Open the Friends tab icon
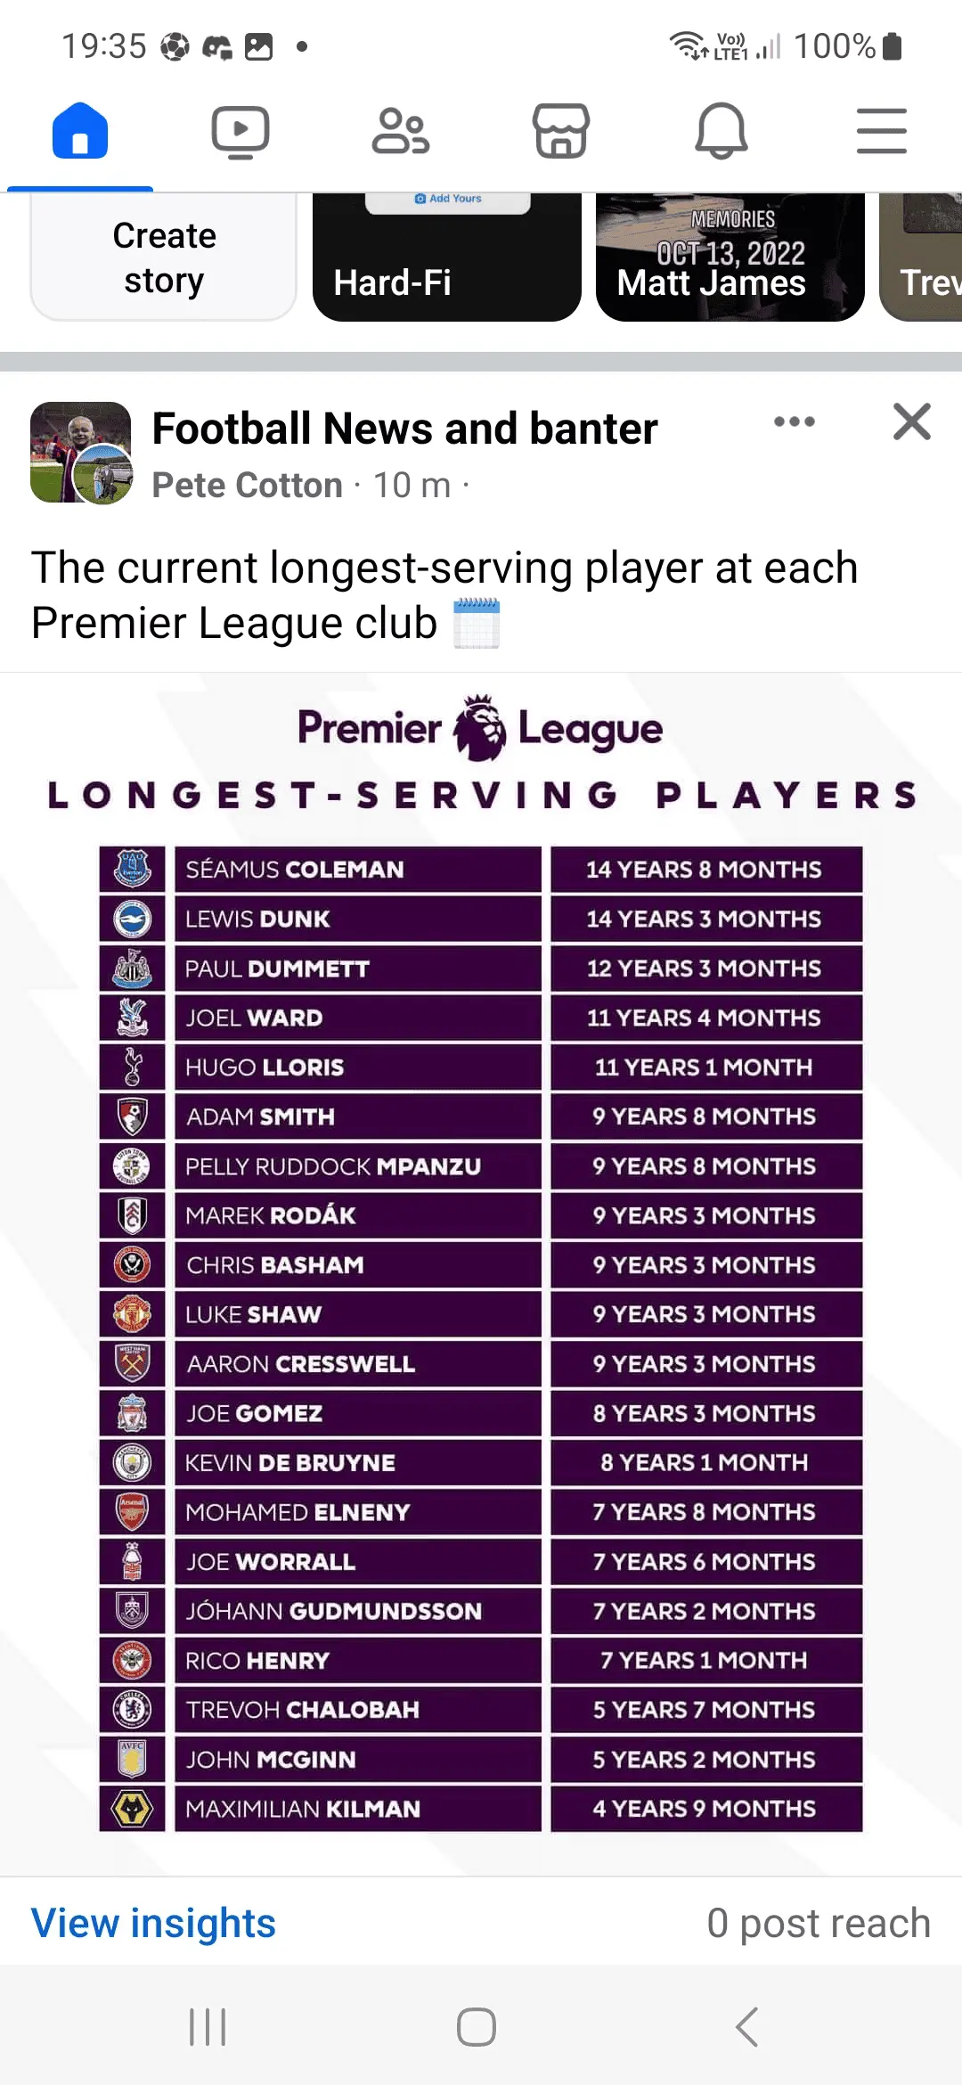 coord(401,132)
